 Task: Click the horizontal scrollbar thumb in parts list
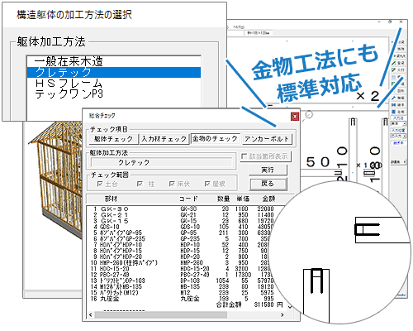161,314
